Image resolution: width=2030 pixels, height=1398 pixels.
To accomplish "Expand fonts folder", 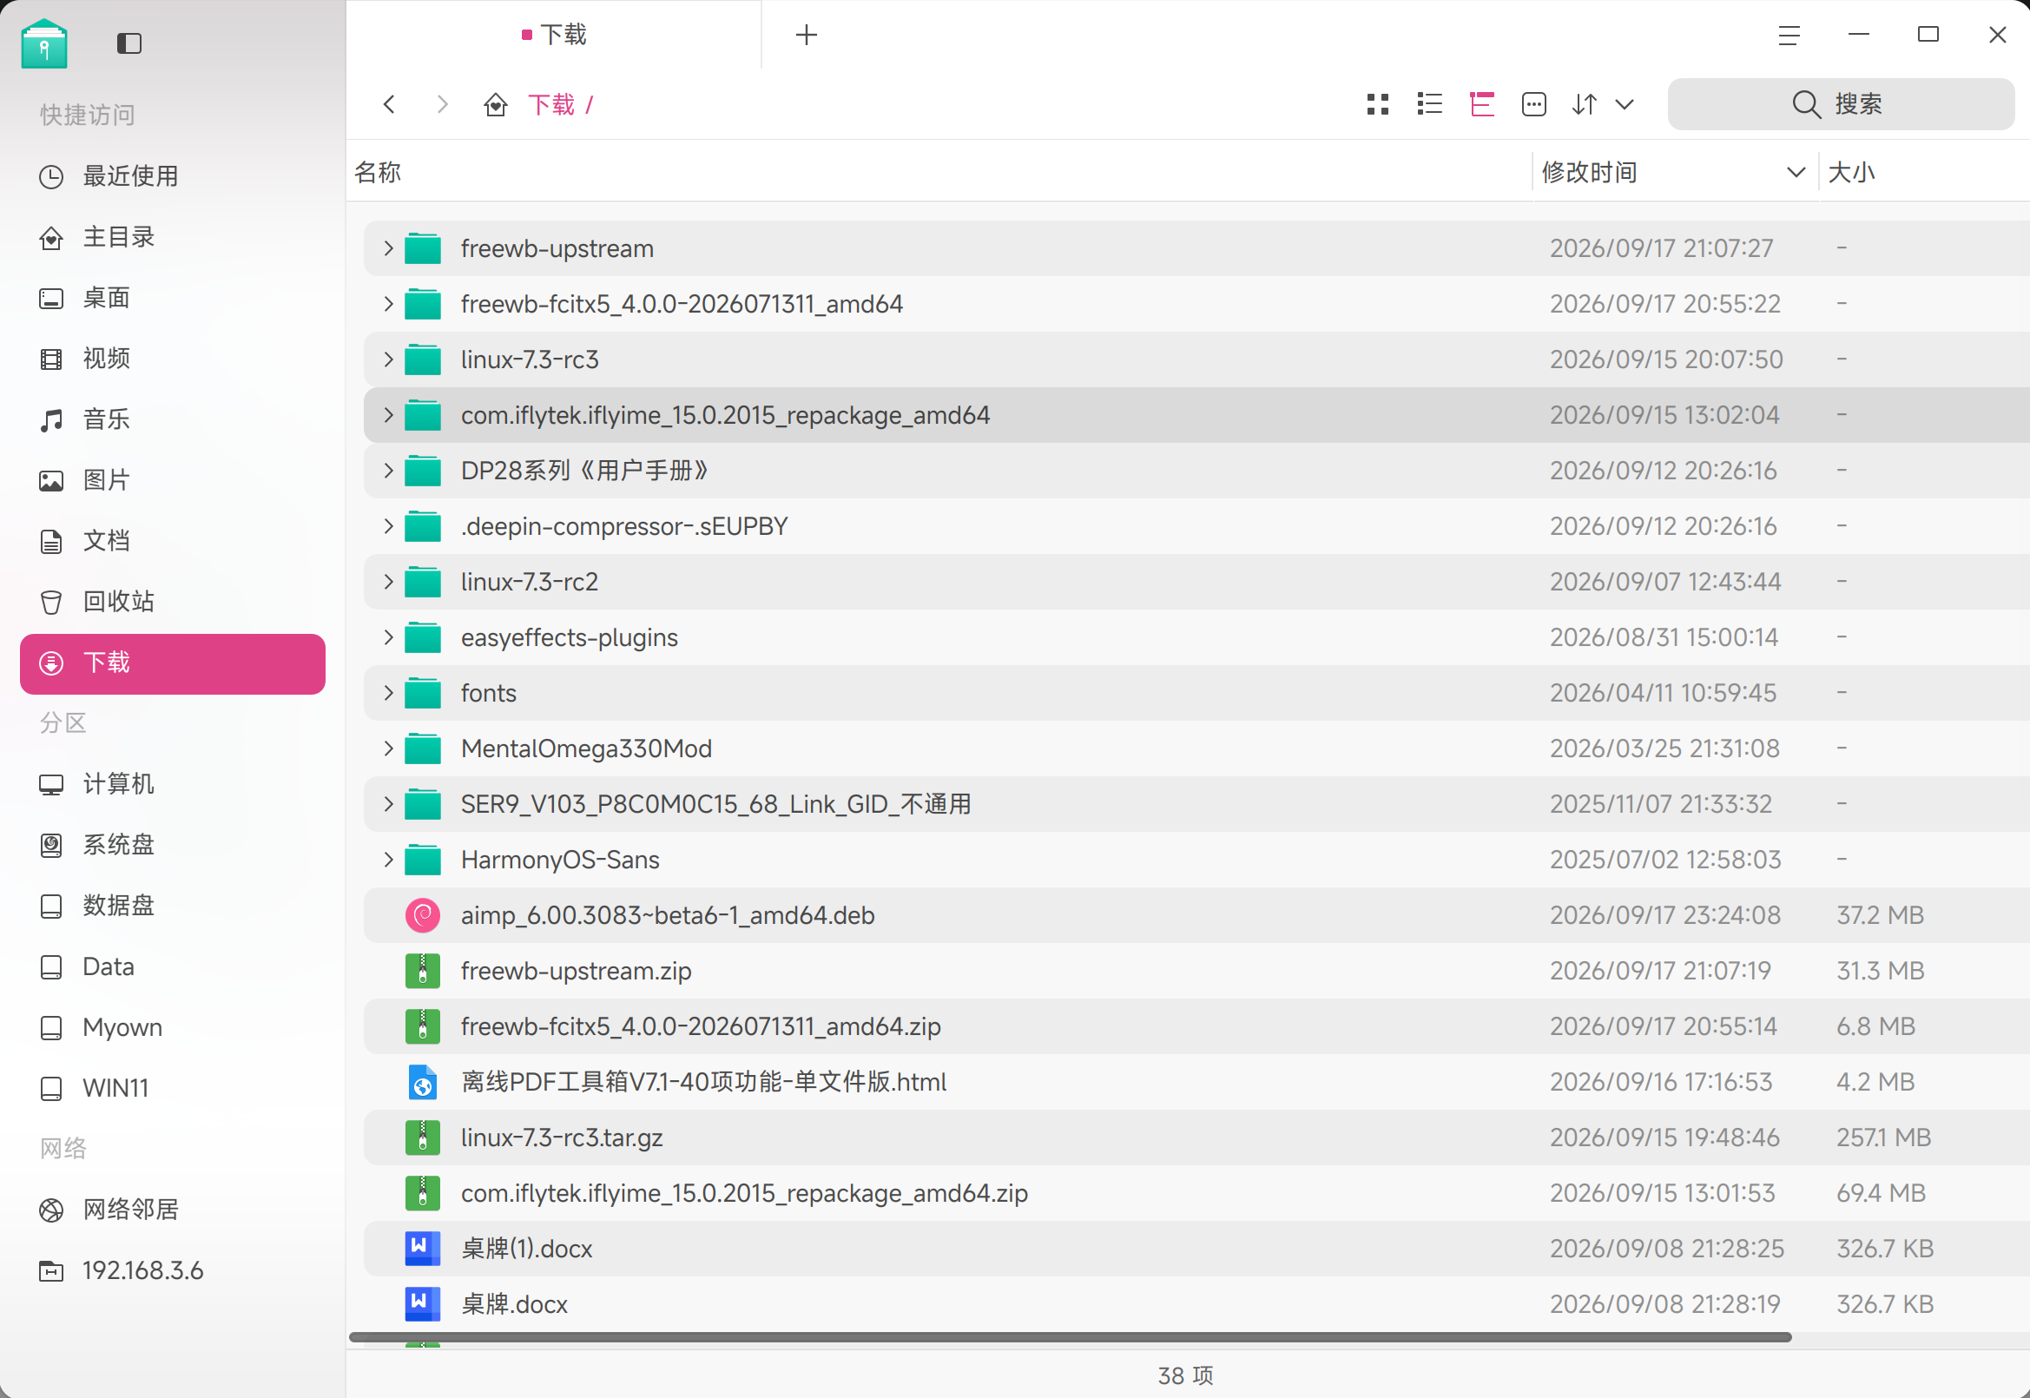I will click(388, 693).
